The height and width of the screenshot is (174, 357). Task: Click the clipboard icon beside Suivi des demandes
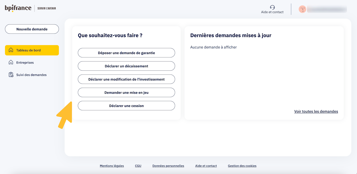click(11, 75)
